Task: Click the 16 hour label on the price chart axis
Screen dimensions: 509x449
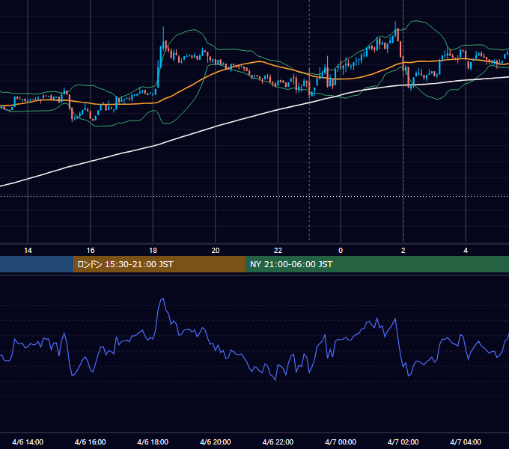Action: (x=91, y=251)
